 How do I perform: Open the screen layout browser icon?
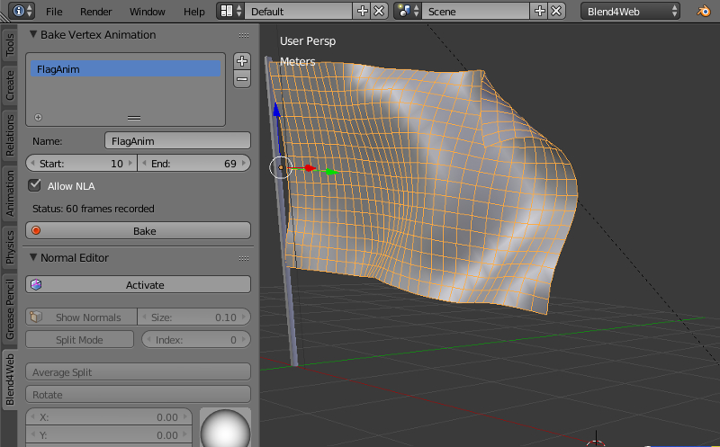[x=231, y=11]
